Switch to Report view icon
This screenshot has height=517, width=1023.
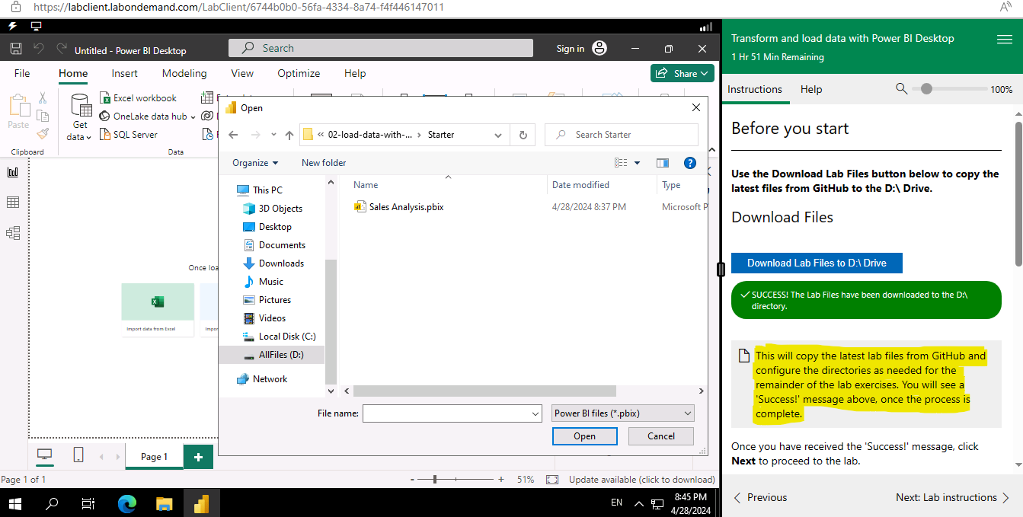point(12,172)
